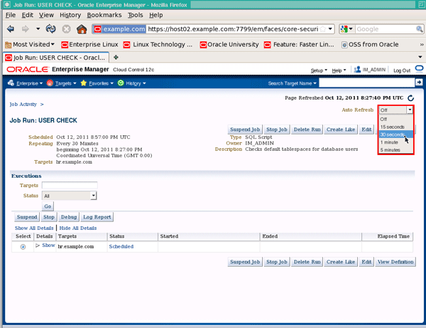Go to Job Activity breadcrumb

tap(23, 105)
